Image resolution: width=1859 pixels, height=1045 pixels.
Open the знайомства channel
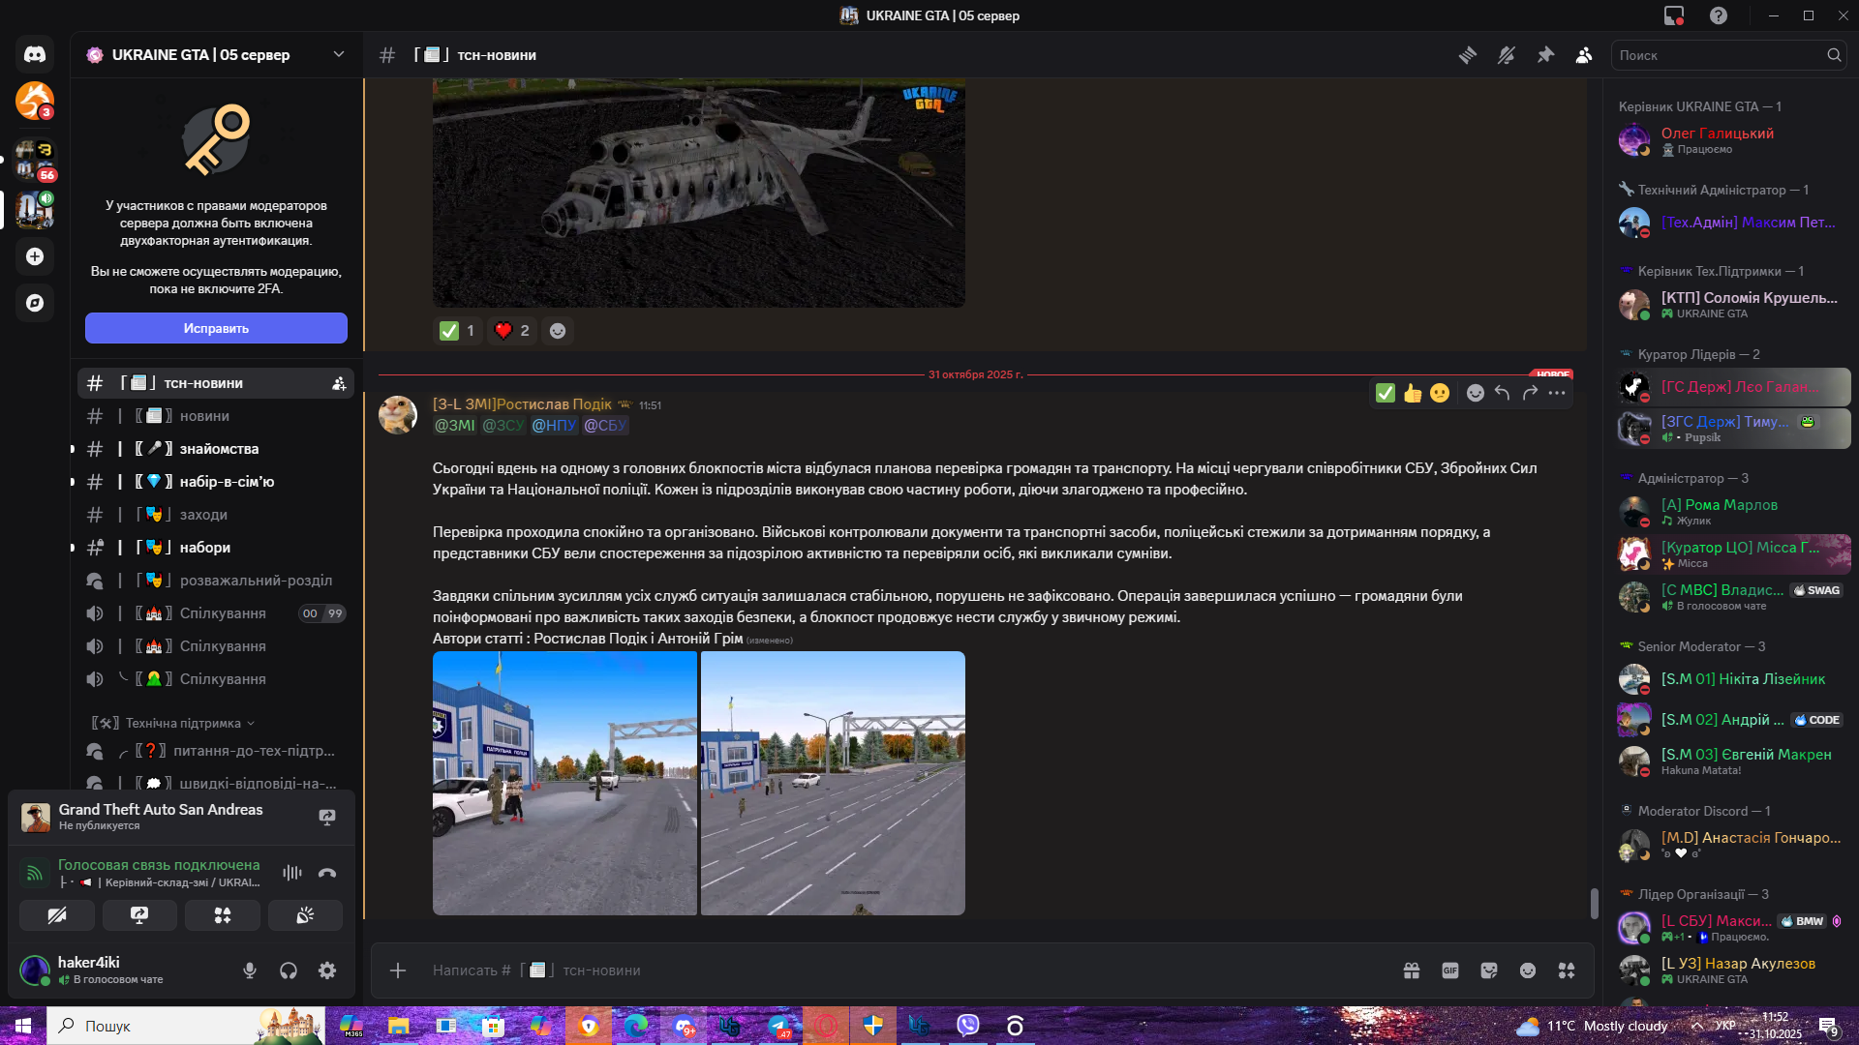216,449
